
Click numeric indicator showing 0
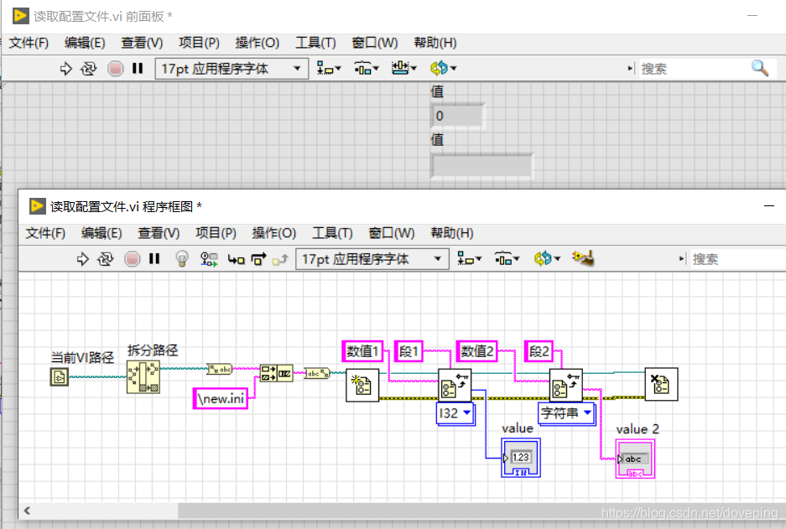pos(458,117)
